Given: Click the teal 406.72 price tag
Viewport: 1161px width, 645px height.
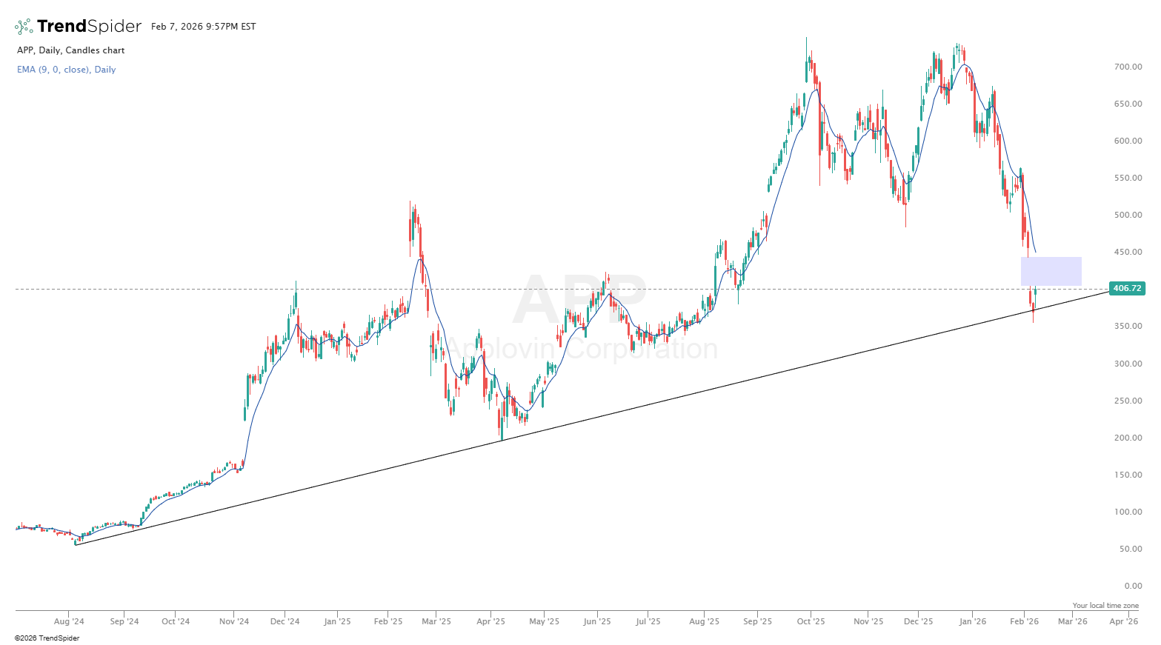Looking at the screenshot, I should click(x=1127, y=289).
